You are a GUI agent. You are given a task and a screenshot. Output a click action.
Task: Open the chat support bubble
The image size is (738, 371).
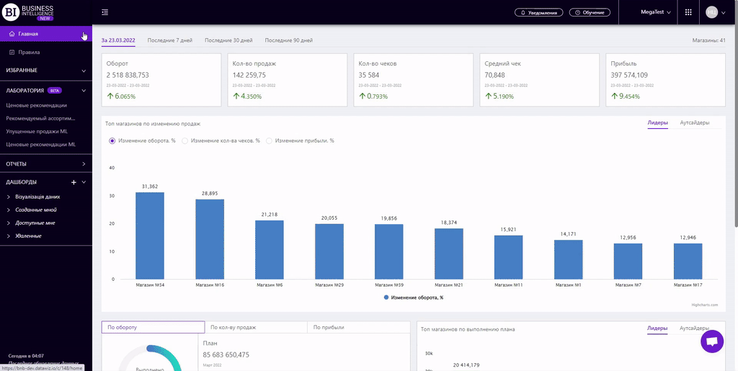pyautogui.click(x=711, y=341)
